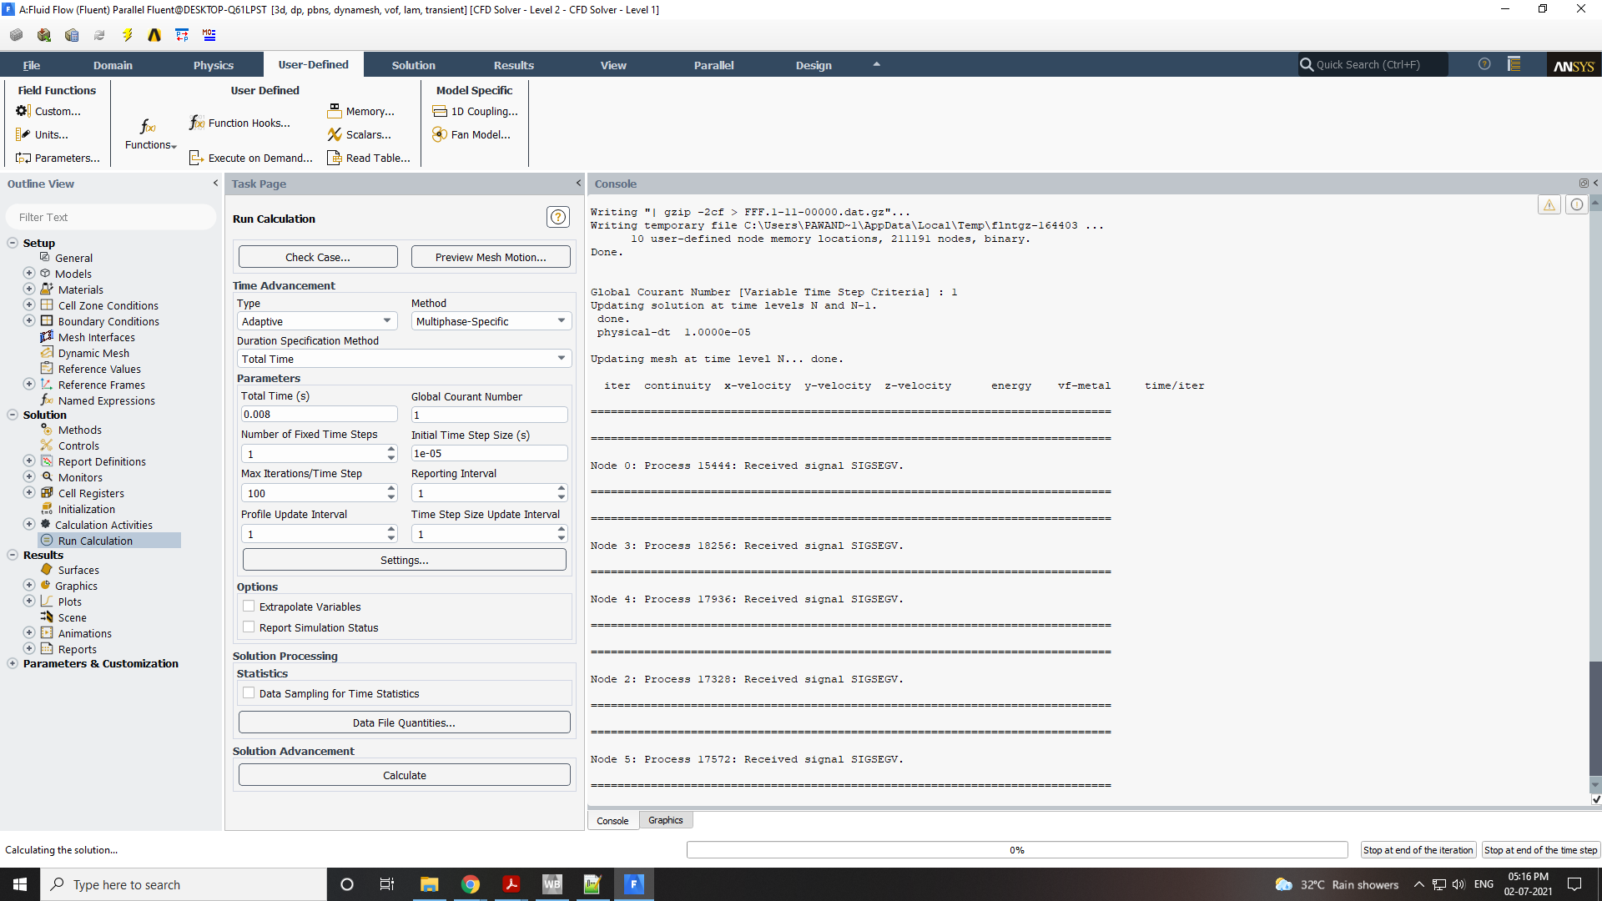Image resolution: width=1602 pixels, height=901 pixels.
Task: Open User-Defined Scalars dialog
Action: (x=360, y=134)
